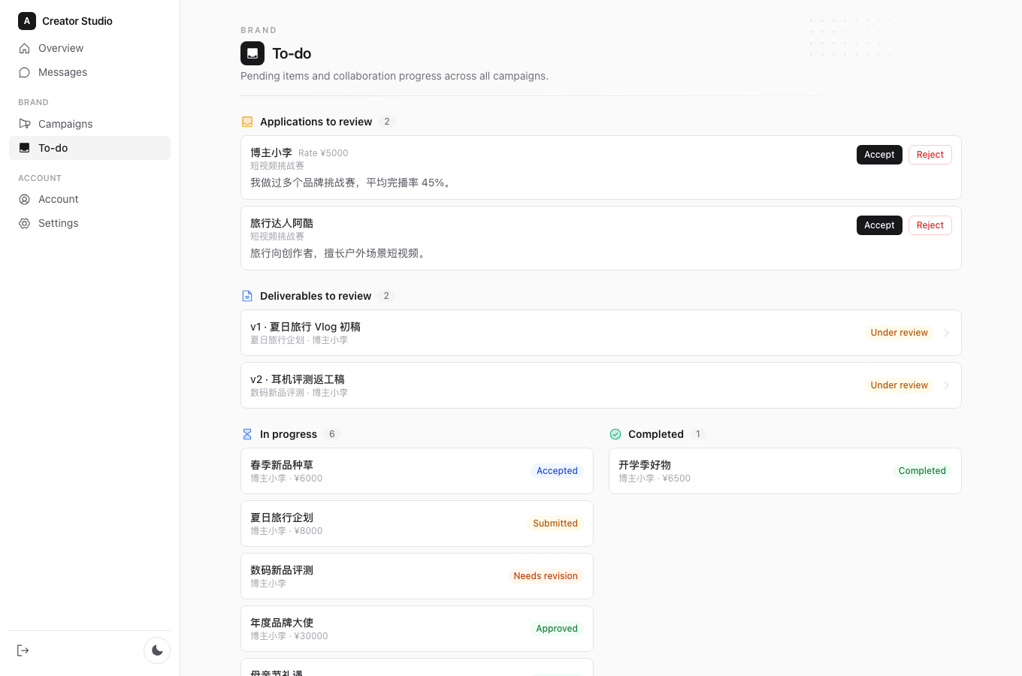Image resolution: width=1022 pixels, height=676 pixels.
Task: Toggle dark mode with moon button
Action: coord(157,650)
